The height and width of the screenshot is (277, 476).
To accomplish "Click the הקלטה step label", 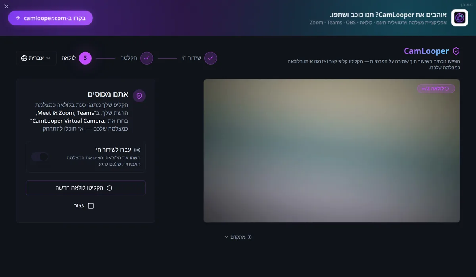I will (129, 58).
